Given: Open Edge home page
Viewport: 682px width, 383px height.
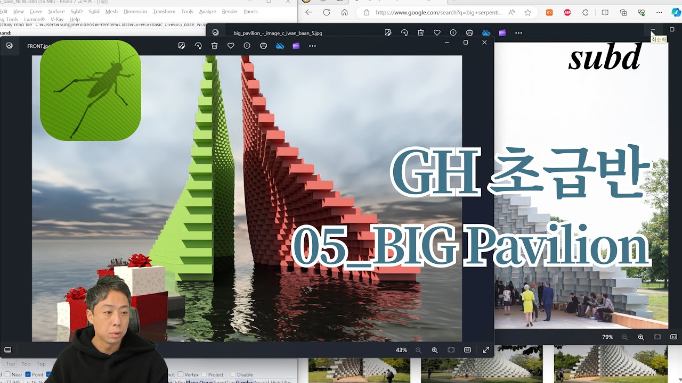Looking at the screenshot, I should point(345,12).
